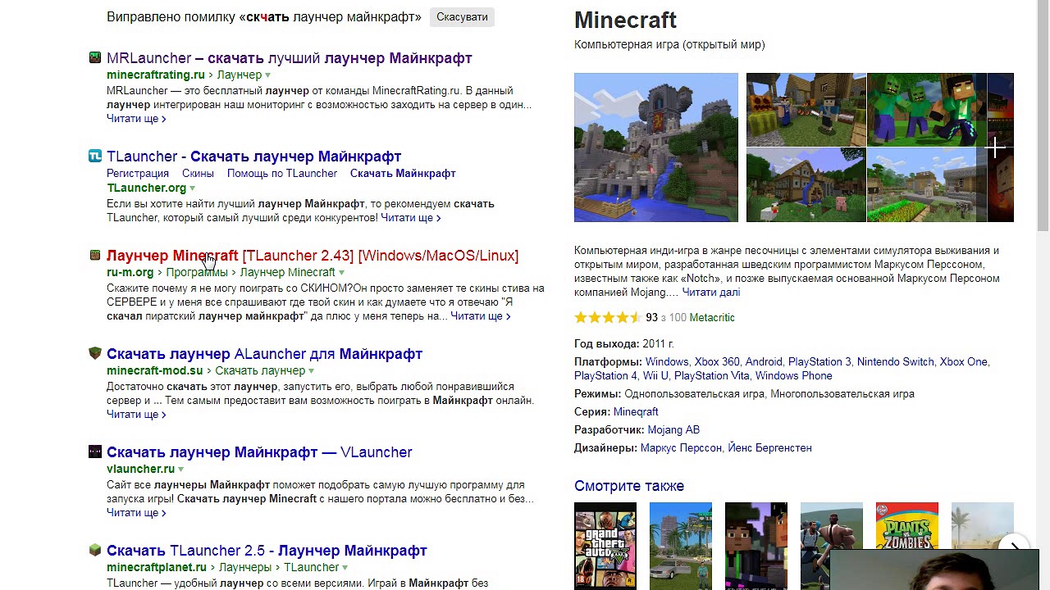The height and width of the screenshot is (590, 1050).
Task: Expand ru-m.org snippet via Читати ще
Action: [481, 316]
